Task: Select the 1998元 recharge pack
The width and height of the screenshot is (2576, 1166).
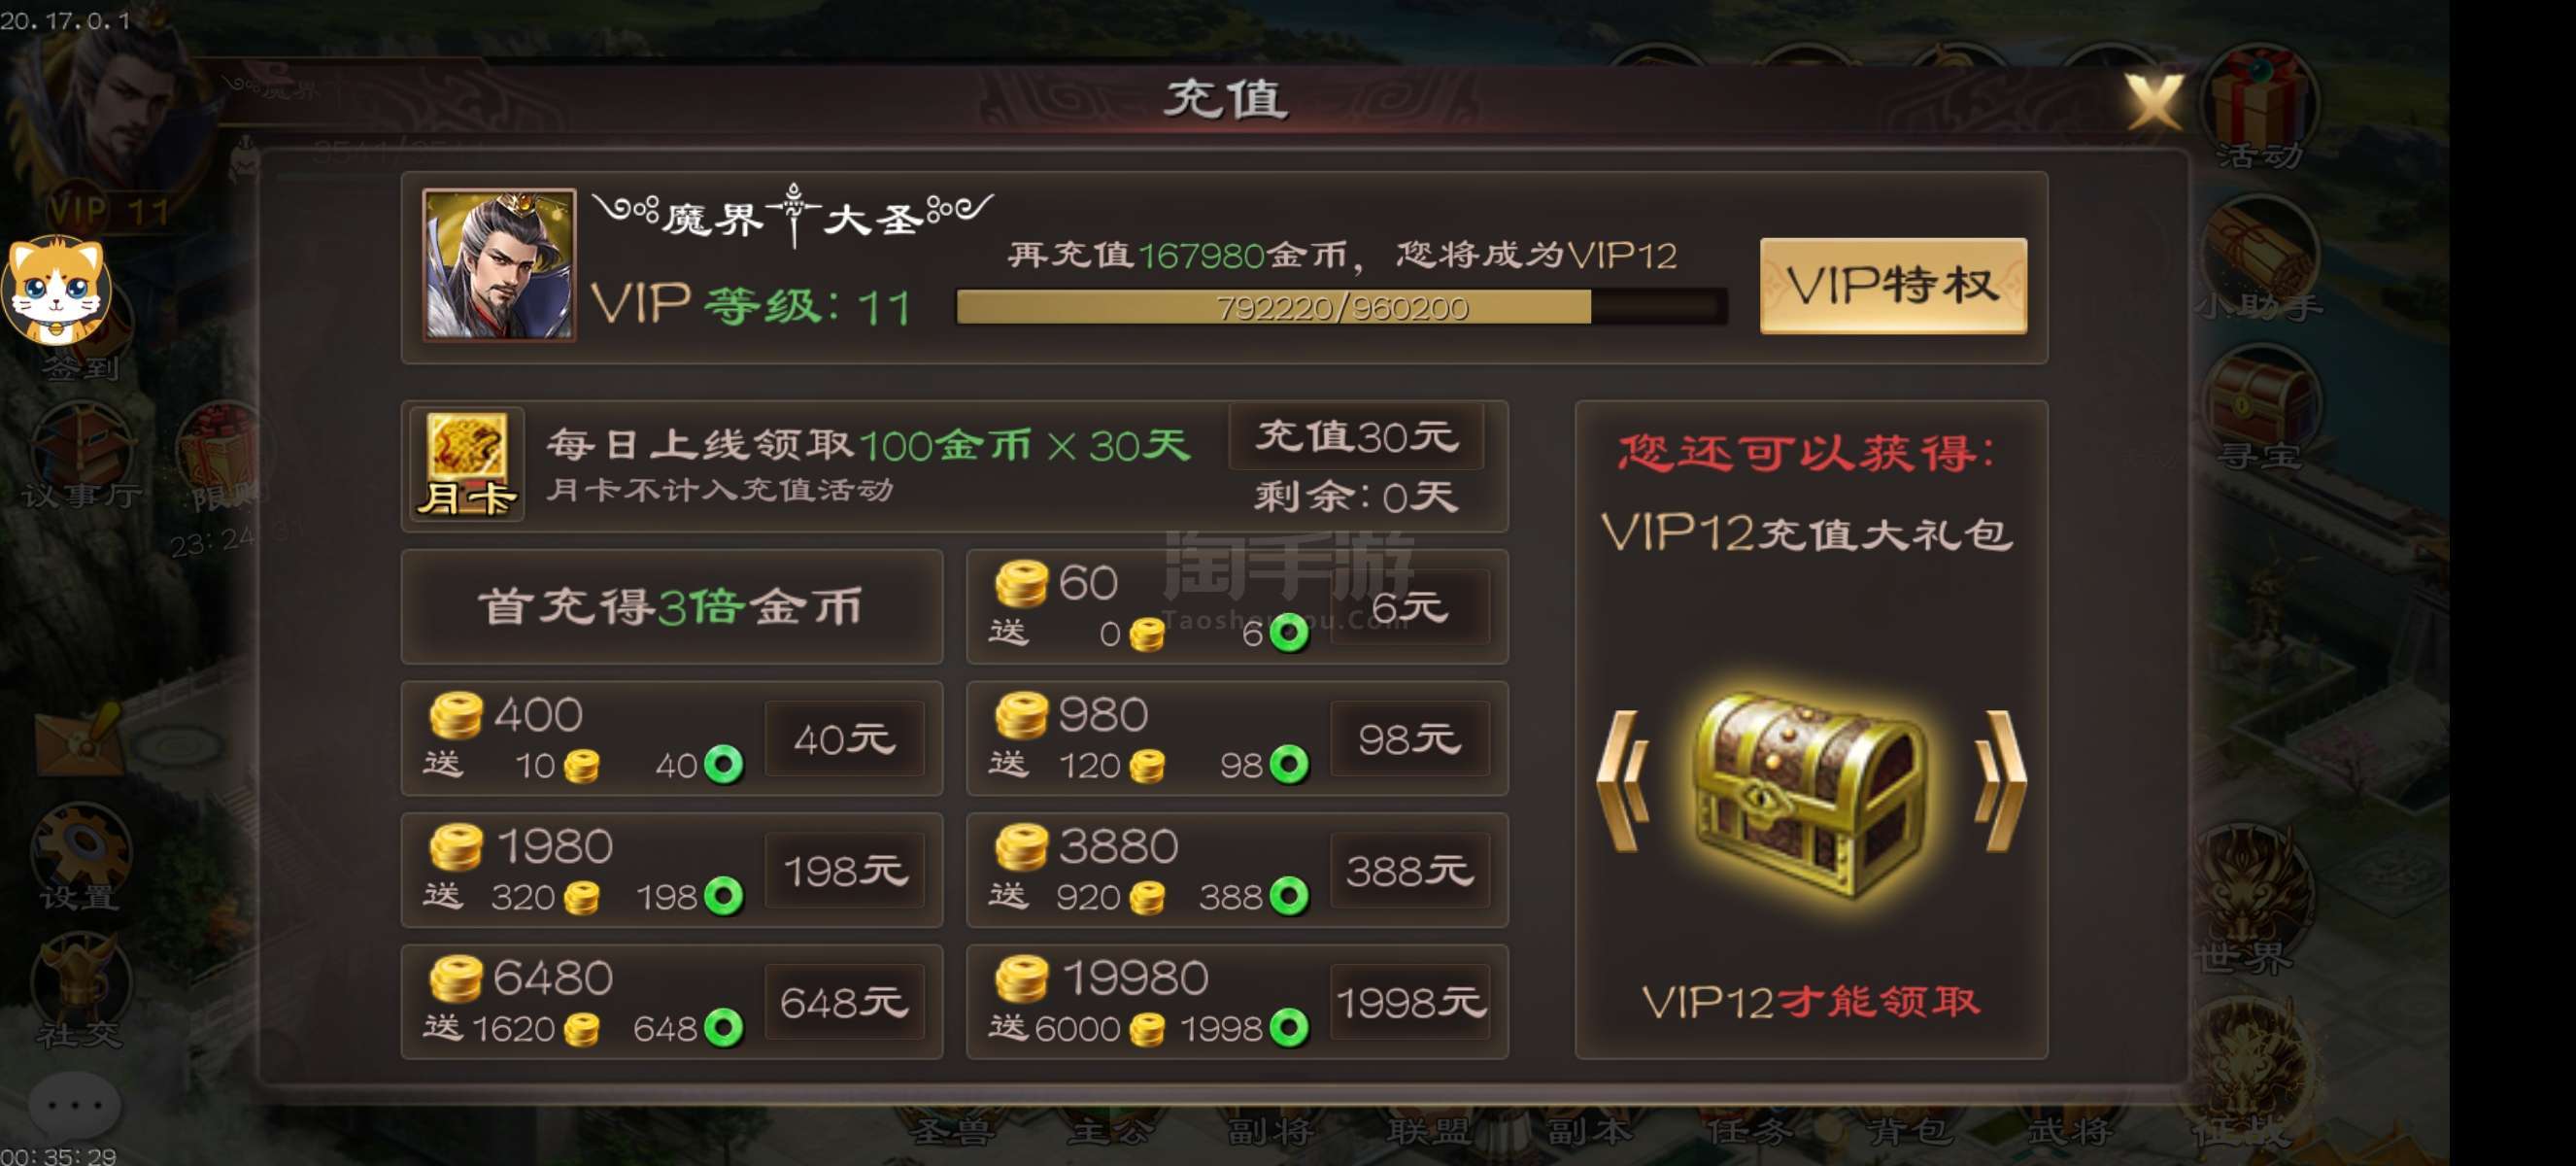Action: point(1410,1002)
